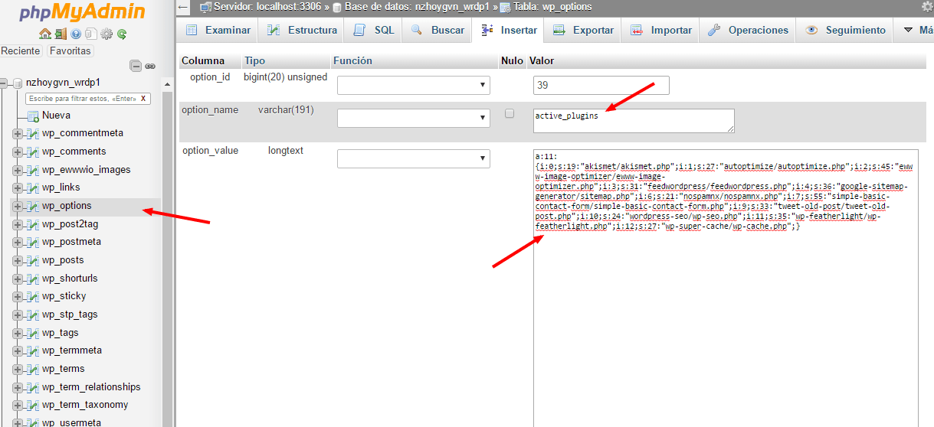Select the Insertar tab
934x427 pixels.
[509, 31]
